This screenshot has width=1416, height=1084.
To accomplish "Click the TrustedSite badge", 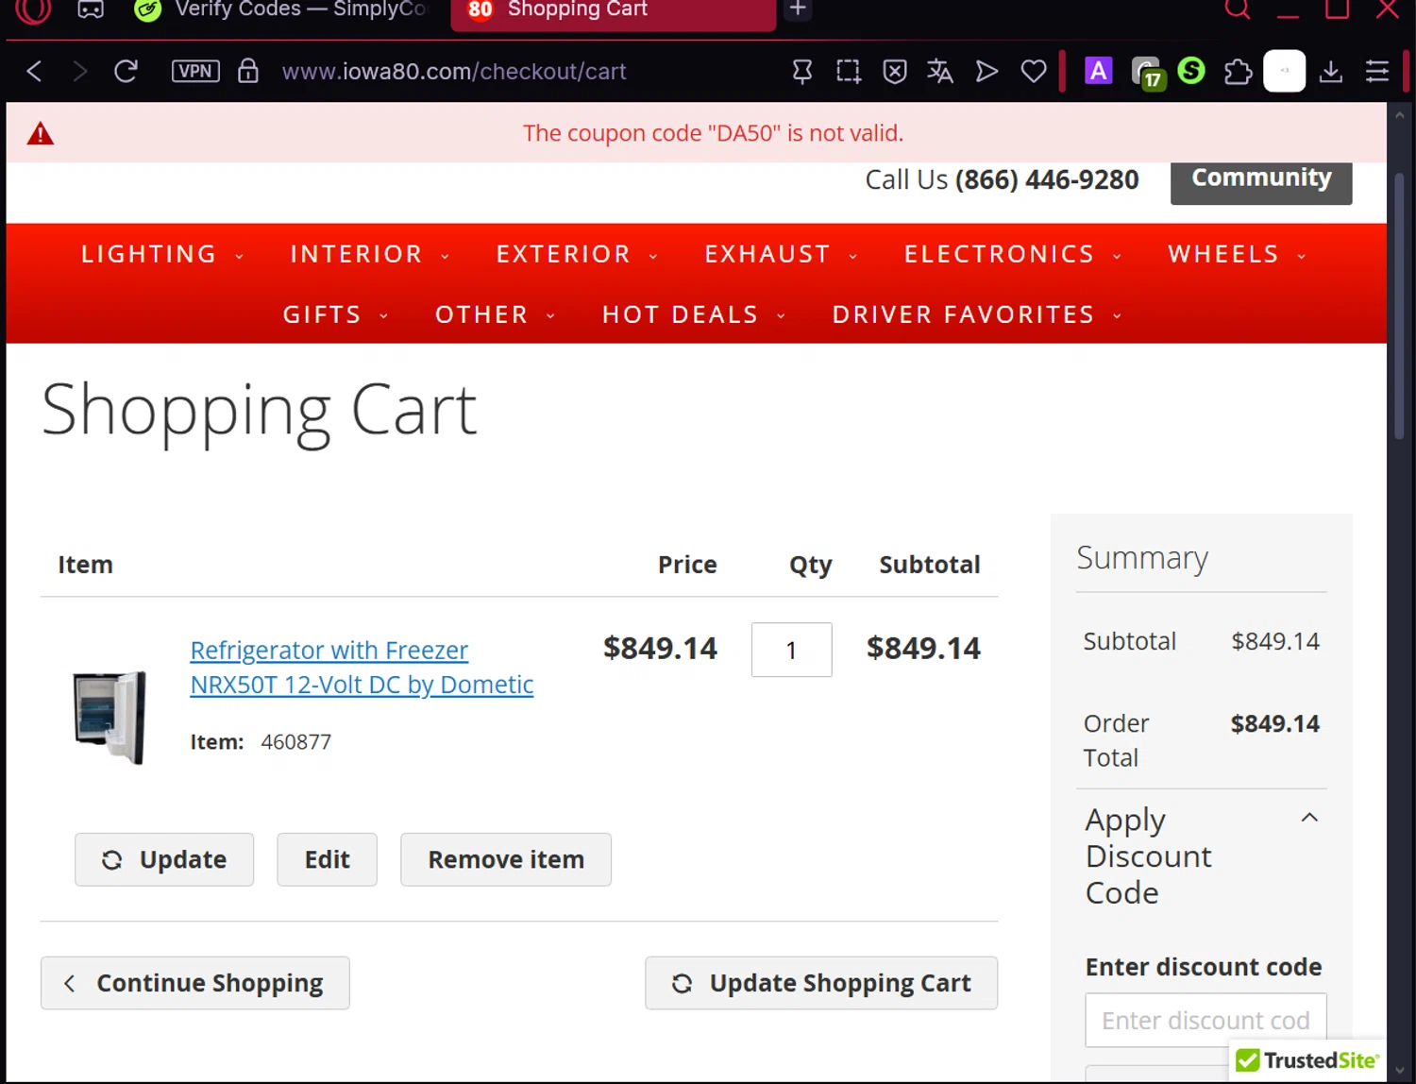I will [x=1307, y=1060].
